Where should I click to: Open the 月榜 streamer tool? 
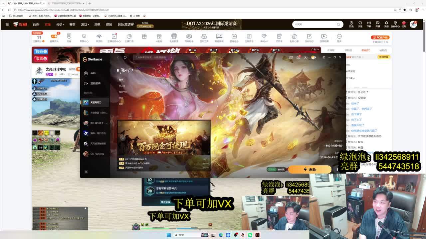(69, 38)
